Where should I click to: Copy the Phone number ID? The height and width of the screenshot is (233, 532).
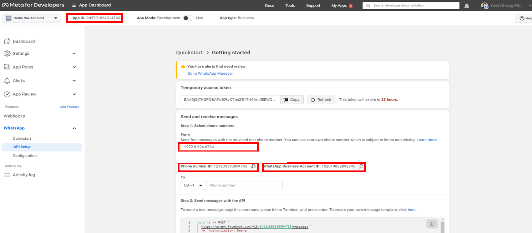click(x=253, y=167)
